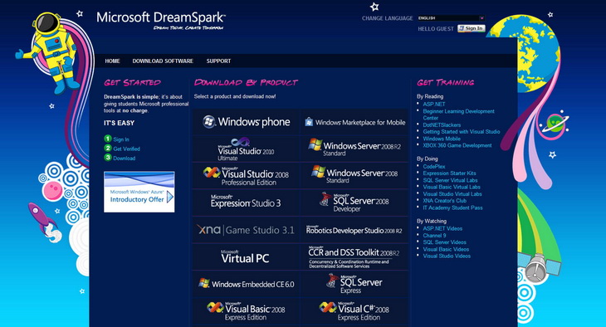Viewport: 606px width, 327px height.
Task: Open Windows Marketplace for Mobile tile
Action: [x=354, y=122]
